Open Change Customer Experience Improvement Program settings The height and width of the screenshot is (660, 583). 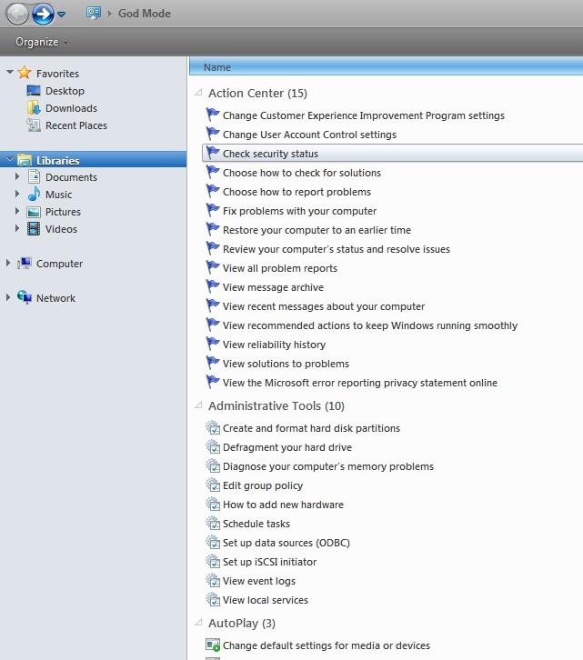(x=364, y=115)
